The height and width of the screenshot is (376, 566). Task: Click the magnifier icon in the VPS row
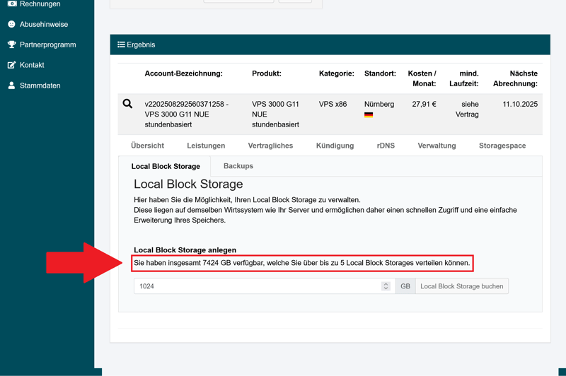click(127, 104)
